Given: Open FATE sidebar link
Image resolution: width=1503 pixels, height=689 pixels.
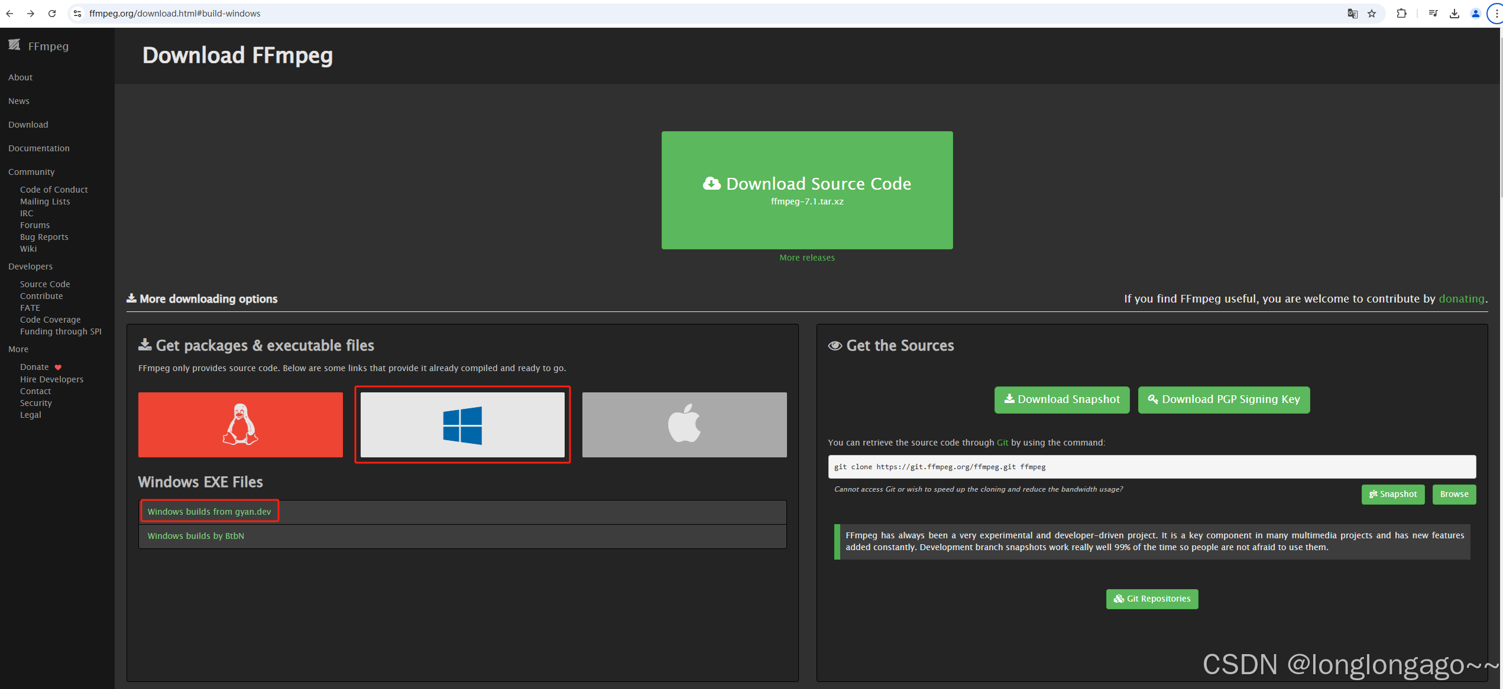Looking at the screenshot, I should point(30,308).
